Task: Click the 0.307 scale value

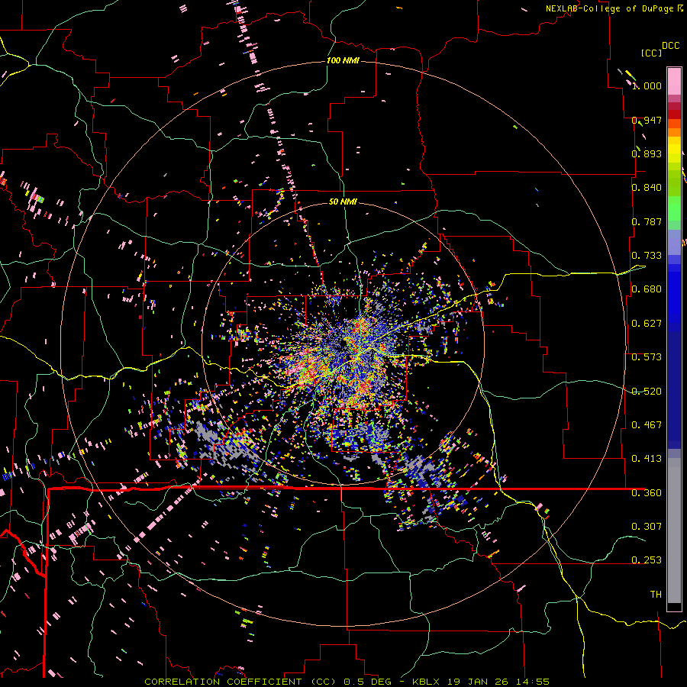Action: point(647,527)
